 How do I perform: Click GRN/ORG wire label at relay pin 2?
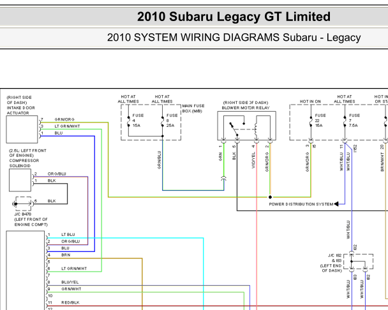click(x=267, y=162)
